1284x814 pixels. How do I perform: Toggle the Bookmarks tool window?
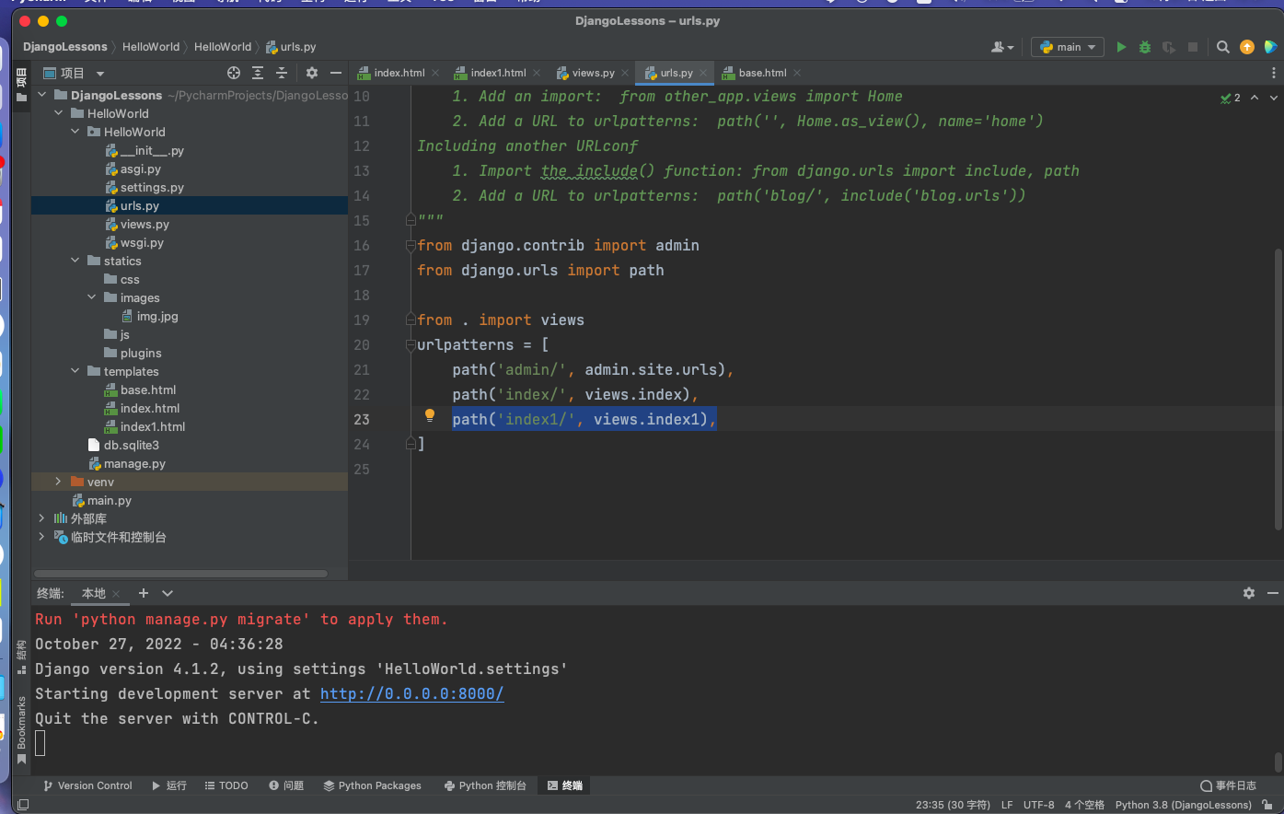pyautogui.click(x=21, y=727)
